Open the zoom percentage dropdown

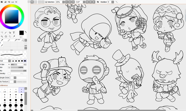point(63,2)
